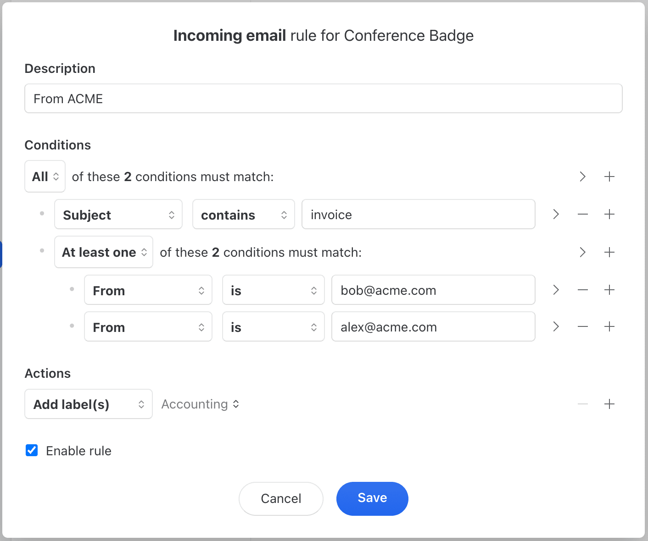Viewport: 648px width, 541px height.
Task: Expand chevron on the invoice condition row
Action: (x=556, y=214)
